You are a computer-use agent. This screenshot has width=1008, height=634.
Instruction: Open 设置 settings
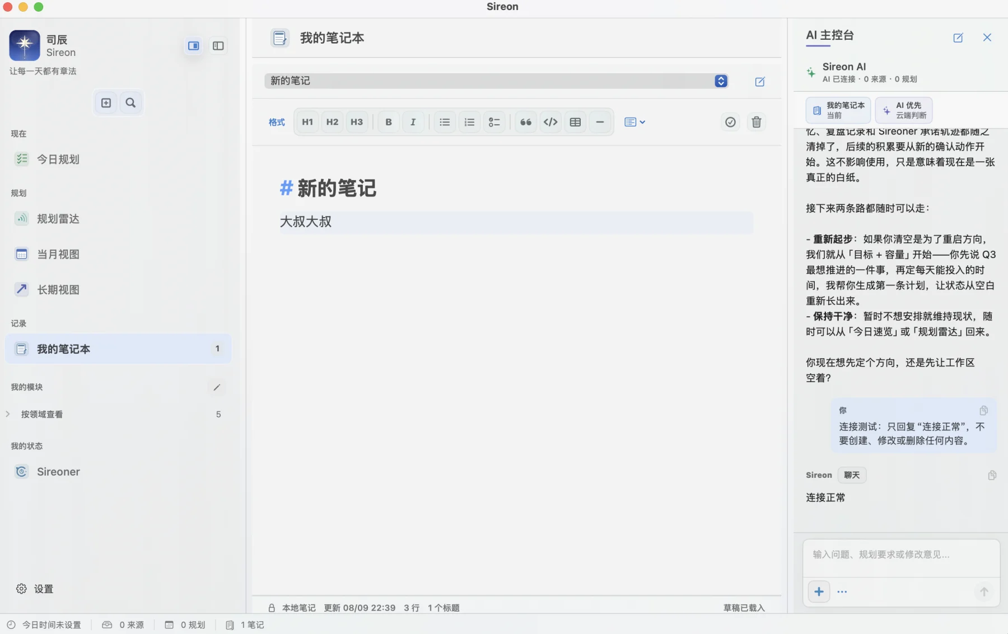(x=35, y=589)
